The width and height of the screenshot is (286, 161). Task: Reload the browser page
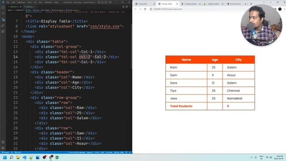tap(145, 9)
